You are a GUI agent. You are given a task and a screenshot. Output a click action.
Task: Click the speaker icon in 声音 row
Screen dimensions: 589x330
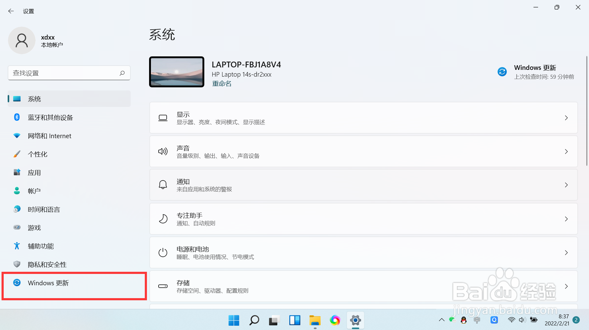[x=163, y=151]
